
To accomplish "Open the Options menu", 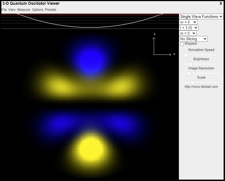I will (x=37, y=10).
